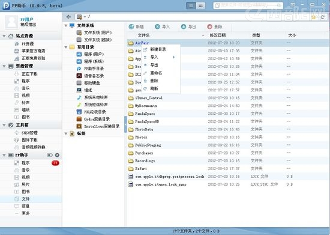Expand the 标签 tree node
This screenshot has width=330, height=235.
[x=66, y=133]
